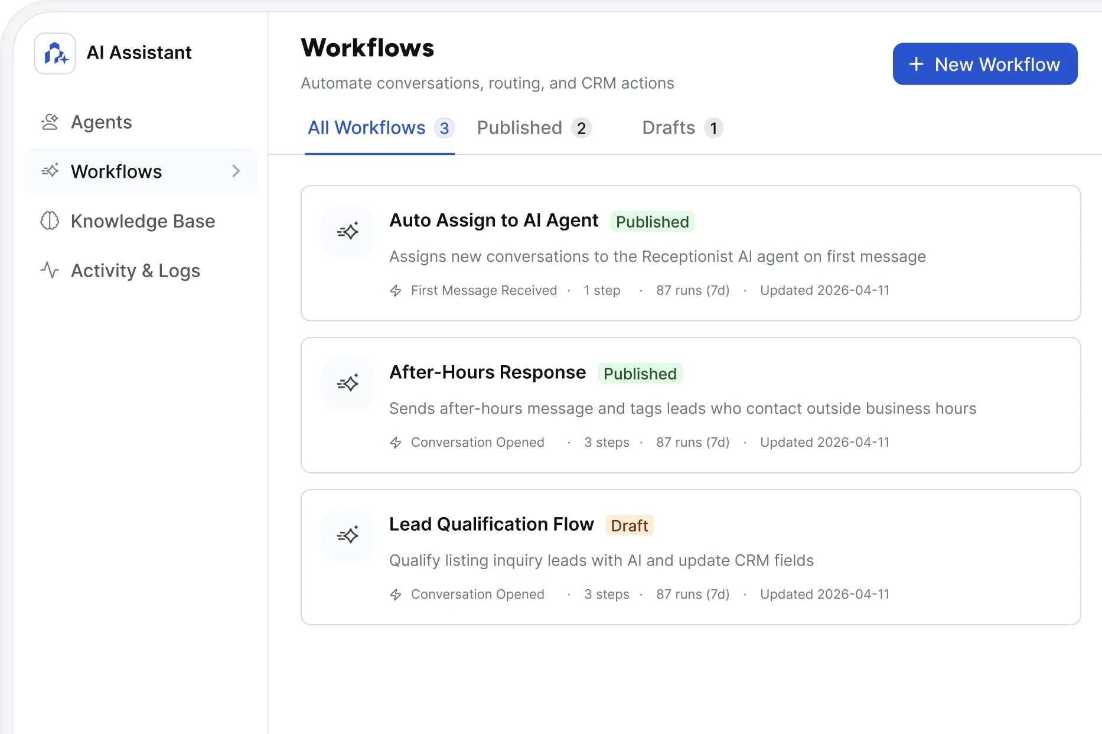Open the After-Hours Response workflow

tap(691, 405)
